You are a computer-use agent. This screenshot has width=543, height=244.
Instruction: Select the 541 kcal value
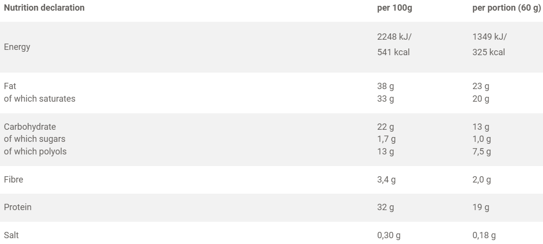[393, 52]
